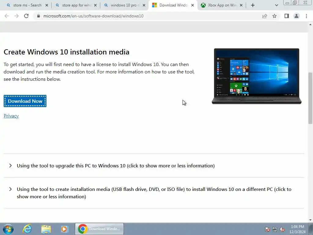
Task: Open the Privacy link
Action: coord(11,116)
